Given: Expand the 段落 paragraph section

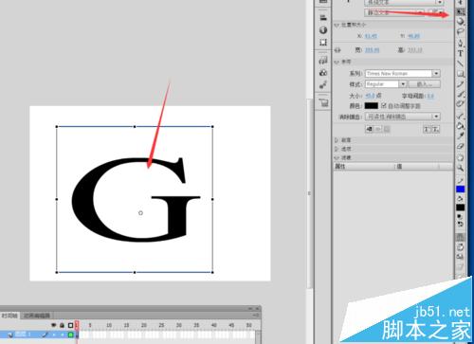Looking at the screenshot, I should pos(337,140).
